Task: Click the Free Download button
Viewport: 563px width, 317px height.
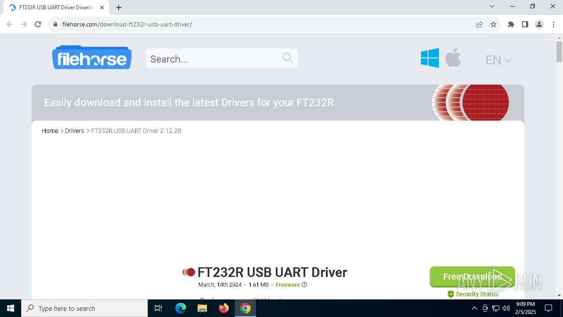Action: tap(472, 276)
